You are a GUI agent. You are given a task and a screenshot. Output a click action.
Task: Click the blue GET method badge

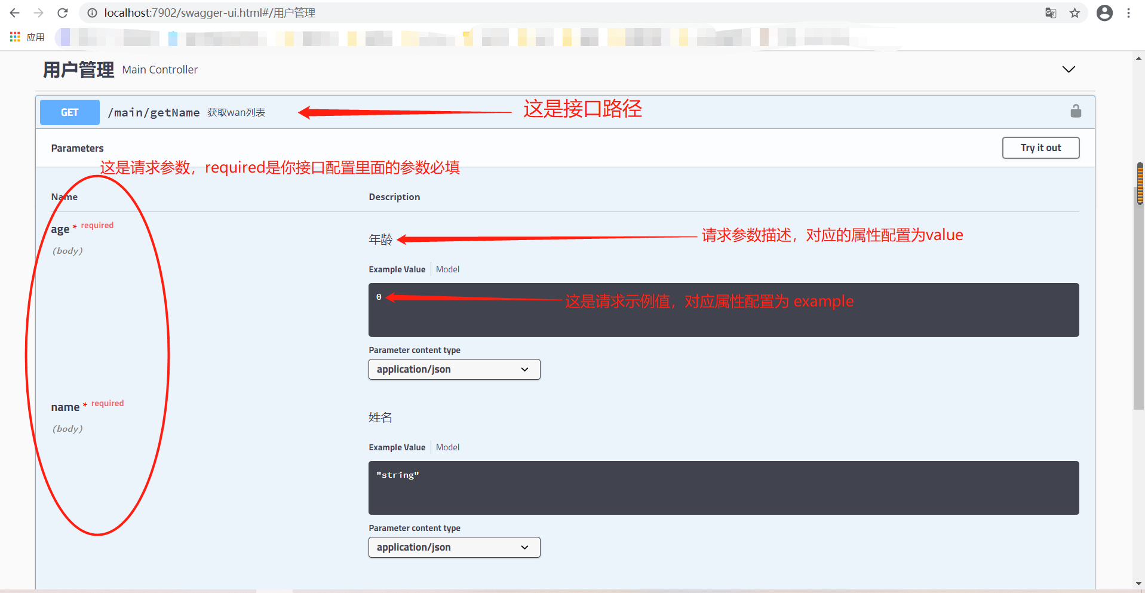click(x=69, y=112)
